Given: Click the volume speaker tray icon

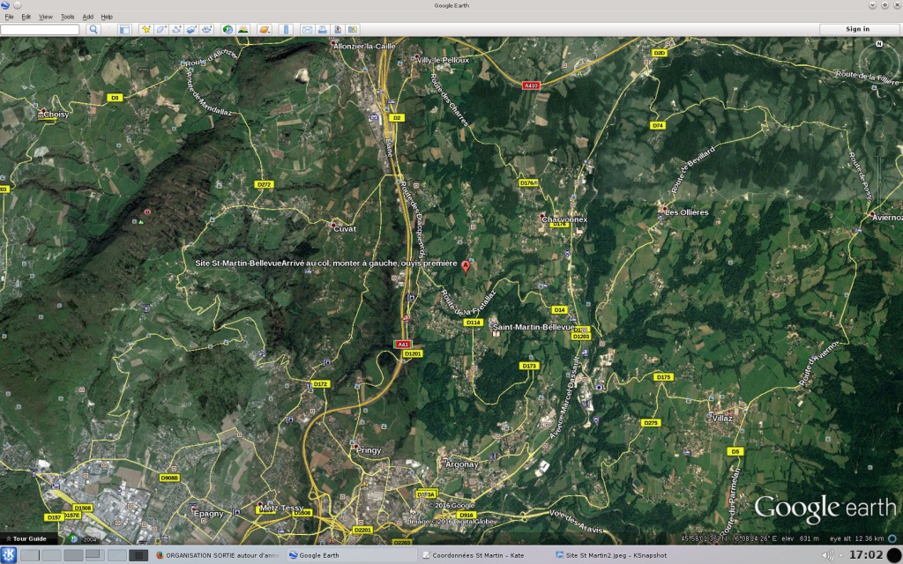Looking at the screenshot, I should tap(827, 555).
